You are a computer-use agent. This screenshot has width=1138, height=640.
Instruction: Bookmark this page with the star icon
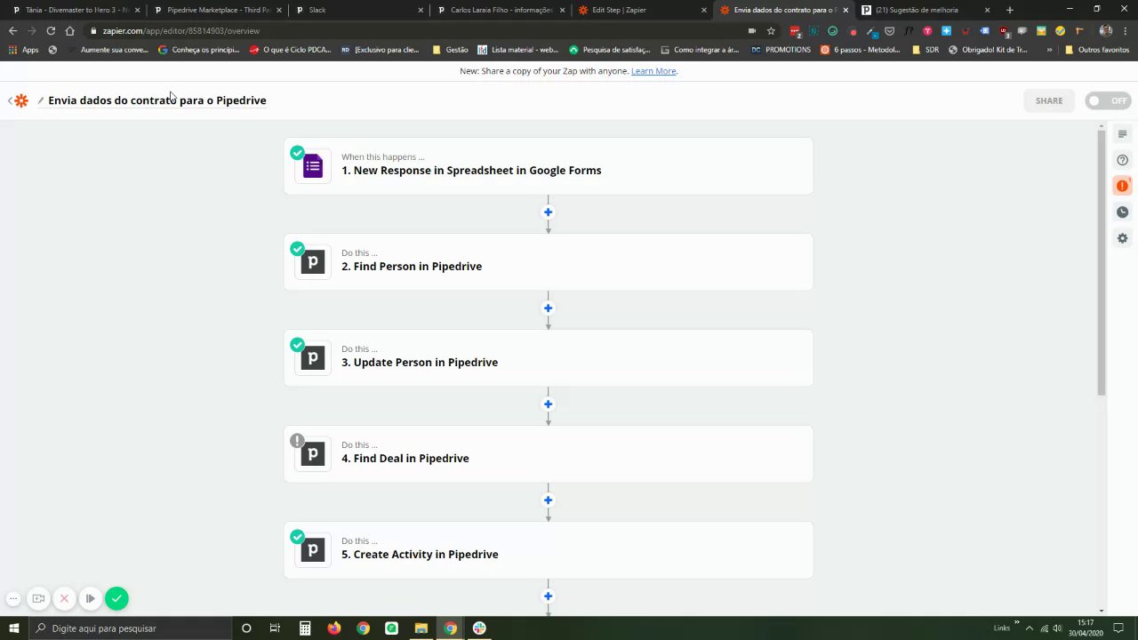coord(771,30)
